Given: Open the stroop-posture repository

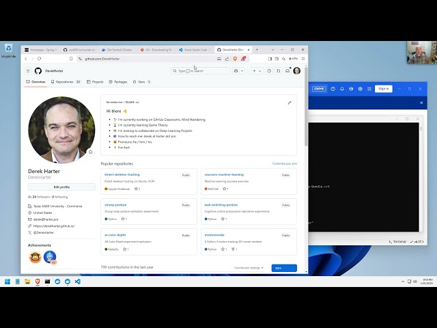Looking at the screenshot, I should tap(115, 205).
